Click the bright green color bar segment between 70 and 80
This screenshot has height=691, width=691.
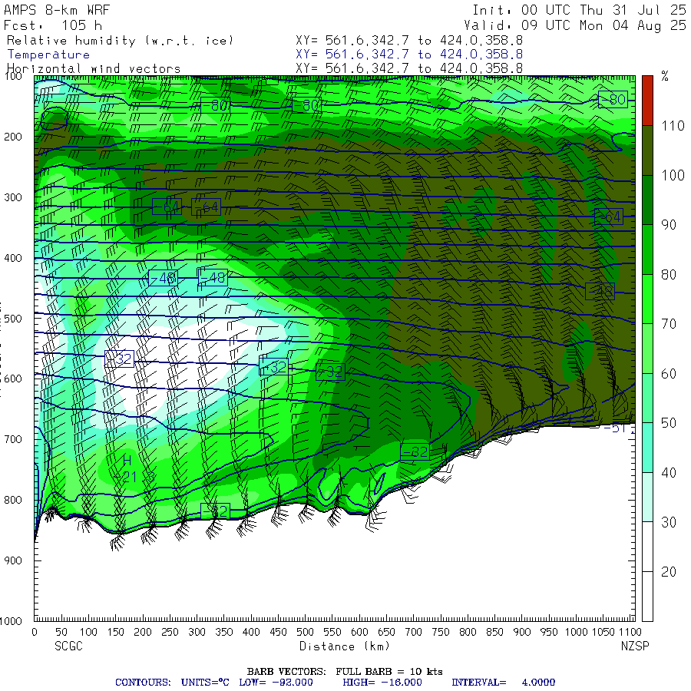point(647,299)
